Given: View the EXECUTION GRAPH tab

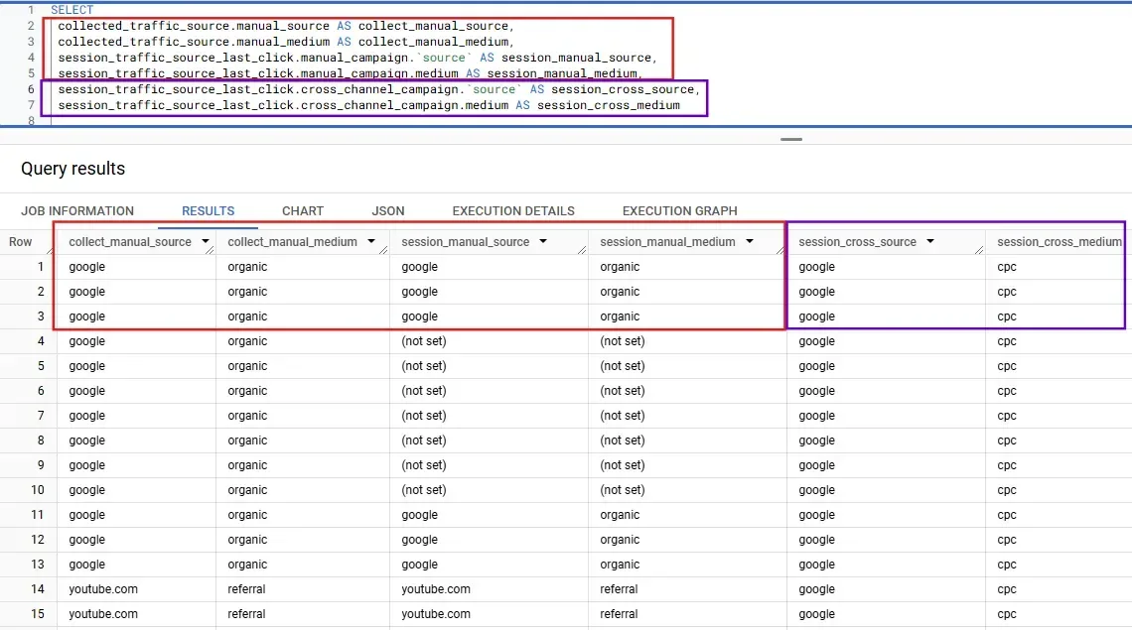Looking at the screenshot, I should [679, 210].
